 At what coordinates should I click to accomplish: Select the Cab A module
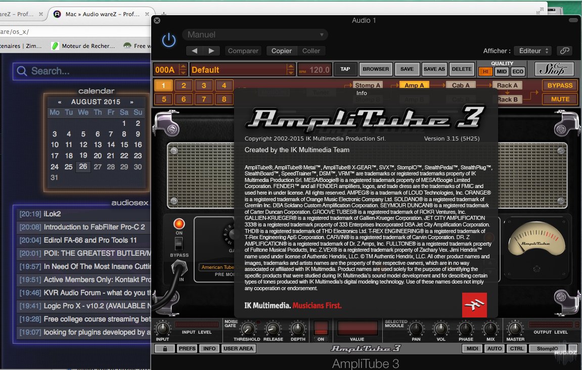point(461,85)
